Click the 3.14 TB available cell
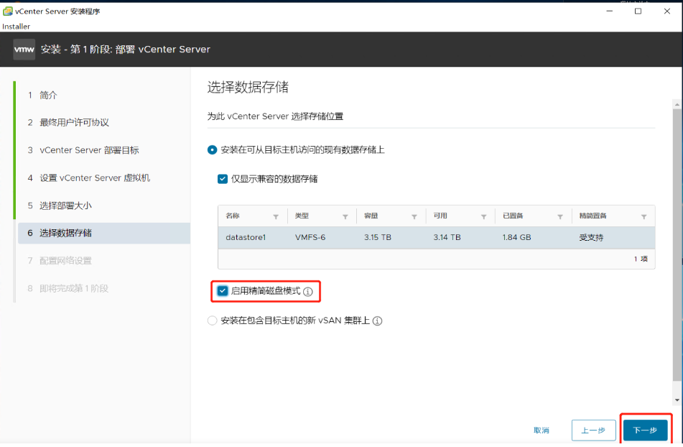The height and width of the screenshot is (447, 683). tap(447, 237)
